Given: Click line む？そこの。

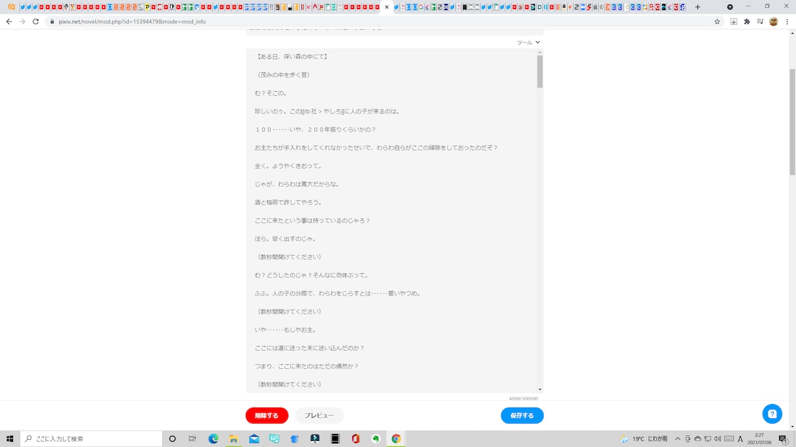Looking at the screenshot, I should point(271,93).
